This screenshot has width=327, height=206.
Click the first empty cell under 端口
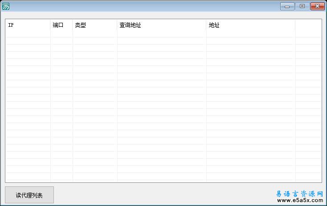click(x=61, y=34)
